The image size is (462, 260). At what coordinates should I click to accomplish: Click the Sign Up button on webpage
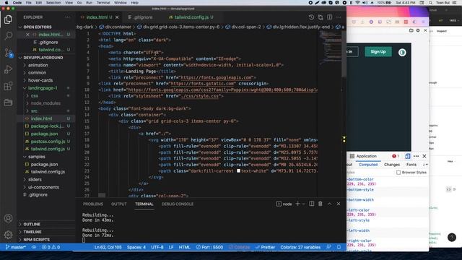[x=378, y=52]
